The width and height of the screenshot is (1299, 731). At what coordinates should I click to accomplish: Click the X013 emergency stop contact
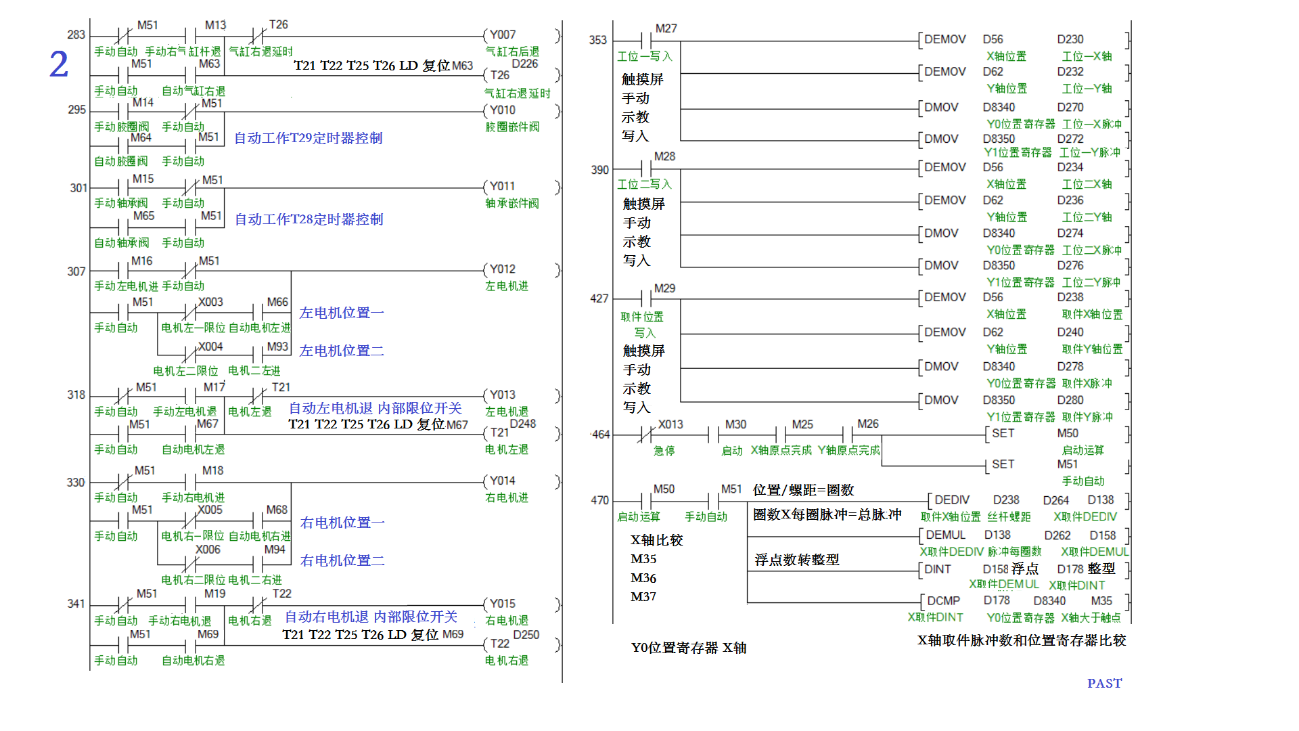646,435
